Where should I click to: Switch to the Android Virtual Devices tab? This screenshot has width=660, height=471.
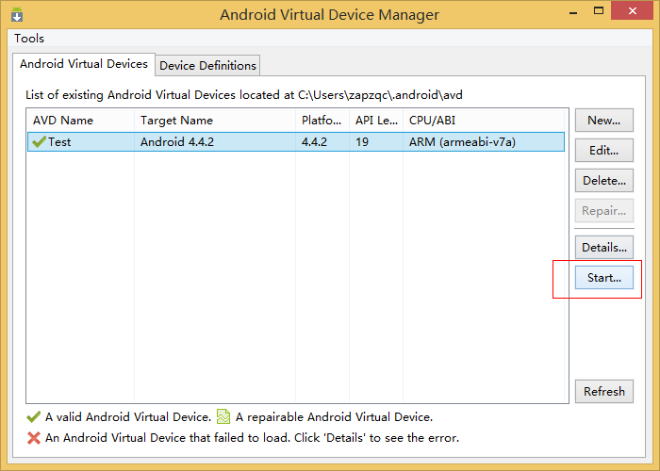[84, 64]
